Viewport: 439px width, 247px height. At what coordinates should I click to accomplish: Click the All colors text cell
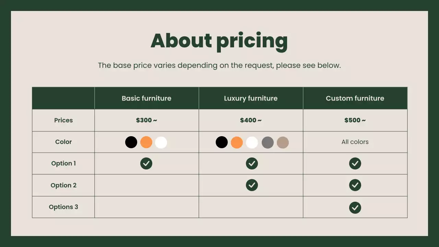pyautogui.click(x=355, y=142)
